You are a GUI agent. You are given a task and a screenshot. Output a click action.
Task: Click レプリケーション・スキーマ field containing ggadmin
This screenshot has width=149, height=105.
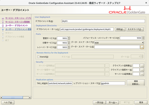pyautogui.click(x=113, y=83)
